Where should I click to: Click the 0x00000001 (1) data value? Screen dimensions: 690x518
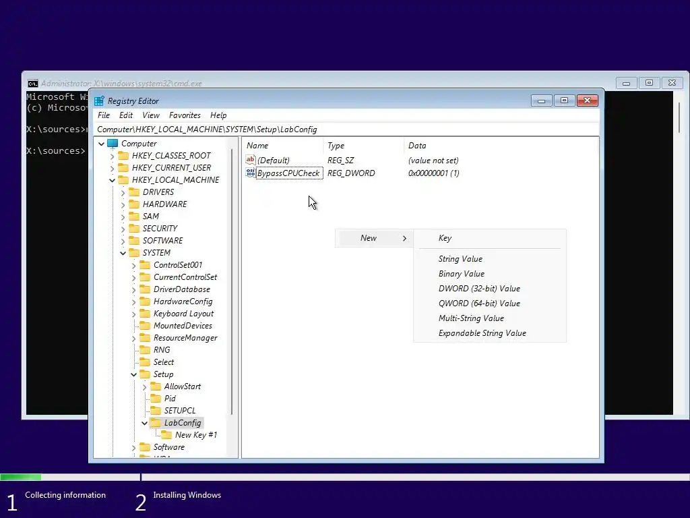(434, 173)
